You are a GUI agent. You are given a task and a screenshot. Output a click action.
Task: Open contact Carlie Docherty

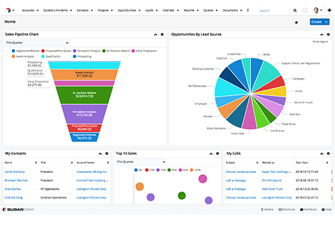pos(15,172)
